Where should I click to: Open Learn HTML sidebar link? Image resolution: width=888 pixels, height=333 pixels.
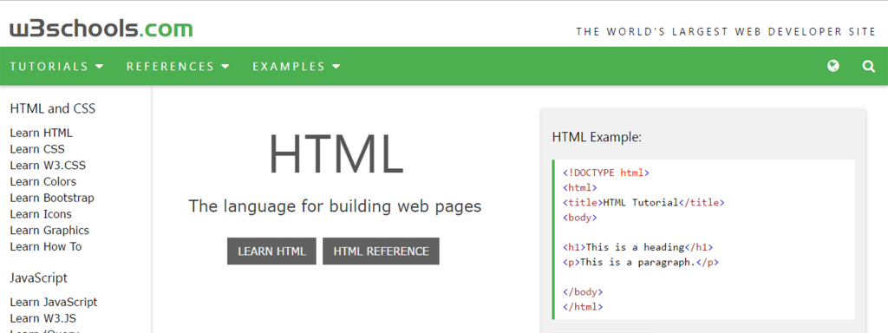click(42, 133)
